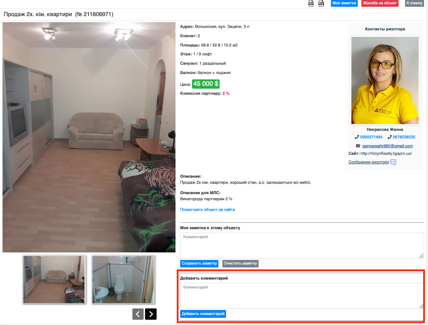Select the living room thumbnail
Screen dimensions: 428x325
(54, 279)
